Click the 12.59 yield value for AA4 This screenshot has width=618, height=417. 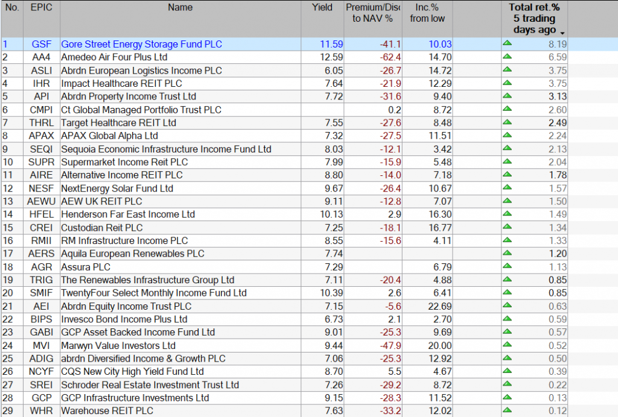[331, 57]
